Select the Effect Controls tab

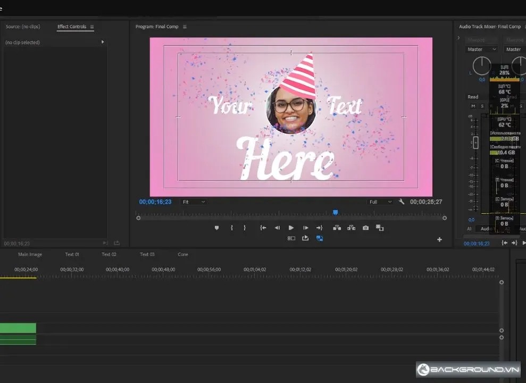tap(72, 27)
